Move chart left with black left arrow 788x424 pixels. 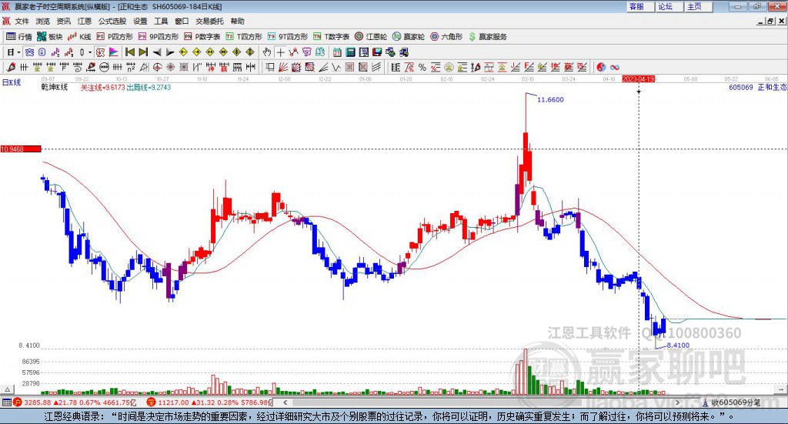tap(157, 52)
